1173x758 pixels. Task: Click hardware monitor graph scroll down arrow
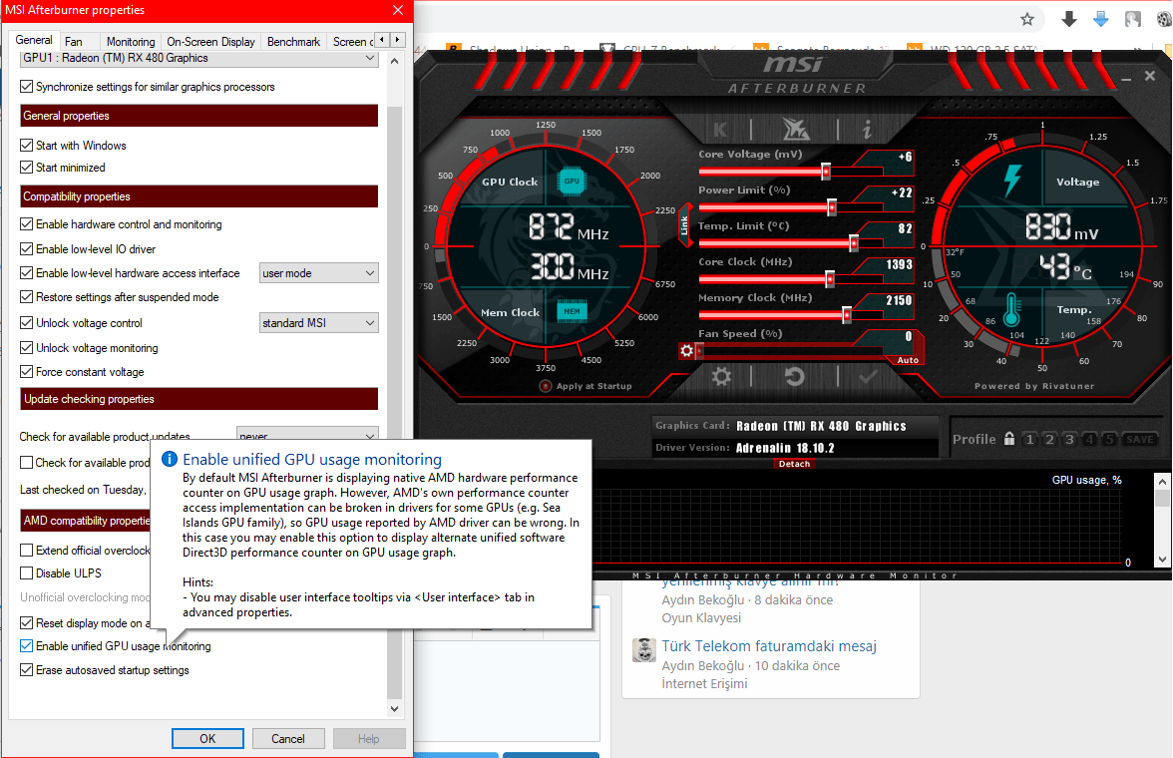pos(1162,559)
